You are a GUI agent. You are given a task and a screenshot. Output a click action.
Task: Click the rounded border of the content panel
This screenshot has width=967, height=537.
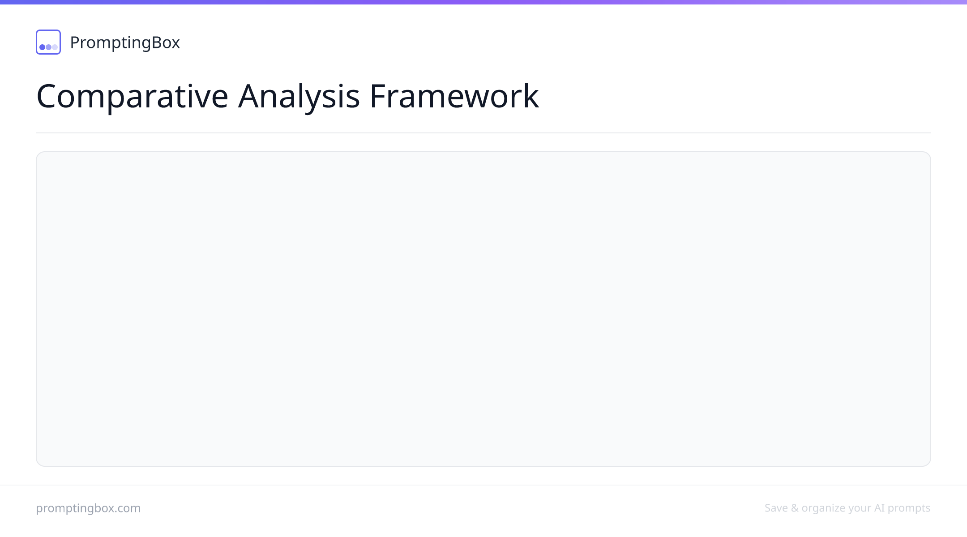click(483, 152)
